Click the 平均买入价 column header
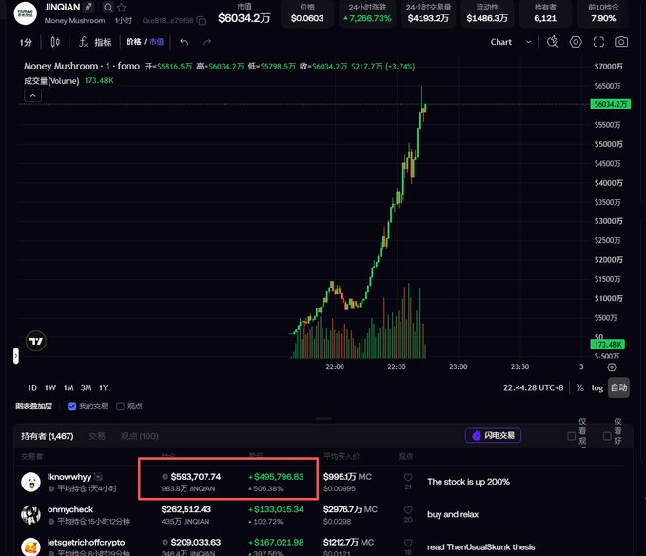 pos(342,456)
